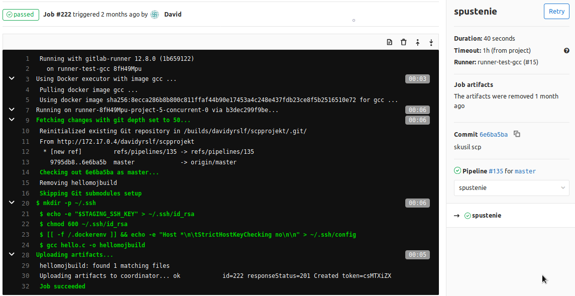
Task: Open David's user profile link
Action: 173,14
